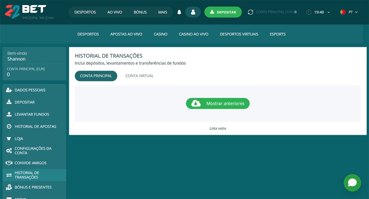The height and width of the screenshot is (199, 369).
Task: Select the Conta Principal tab
Action: coord(96,76)
